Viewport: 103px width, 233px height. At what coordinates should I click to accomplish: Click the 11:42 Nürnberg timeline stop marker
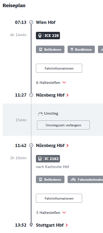coord(31,145)
